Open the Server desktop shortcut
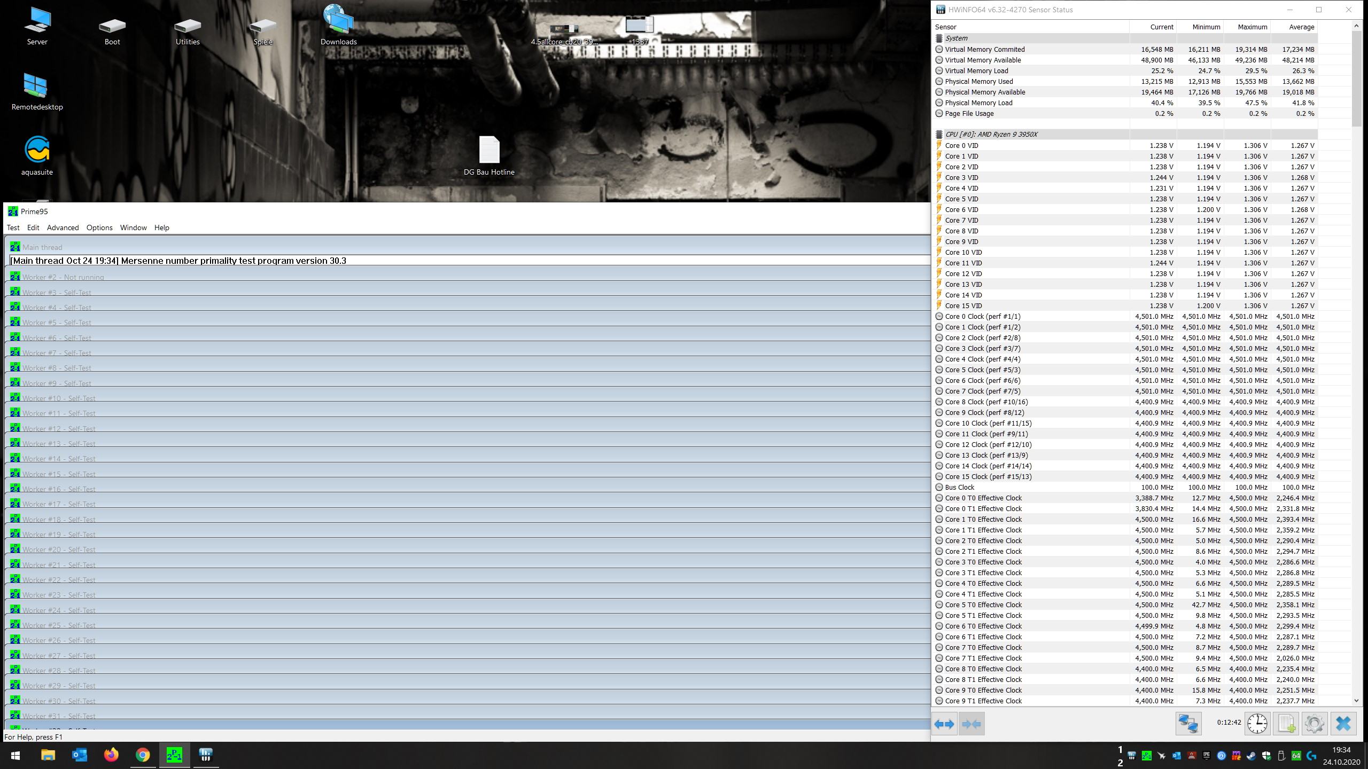 tap(37, 26)
